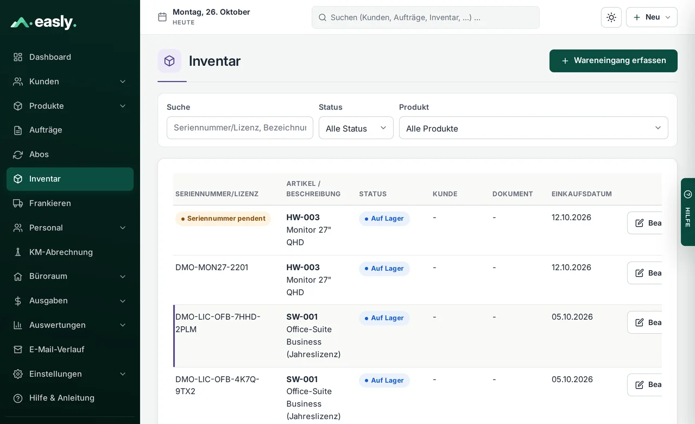
Task: Click Wareneingang erfassen button
Action: 614,61
